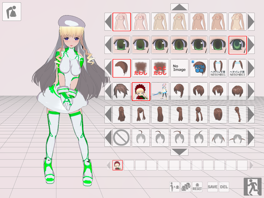Click the left arrow of body skin row
Image resolution: width=264 pixels, height=198 pixels.
tap(108, 22)
